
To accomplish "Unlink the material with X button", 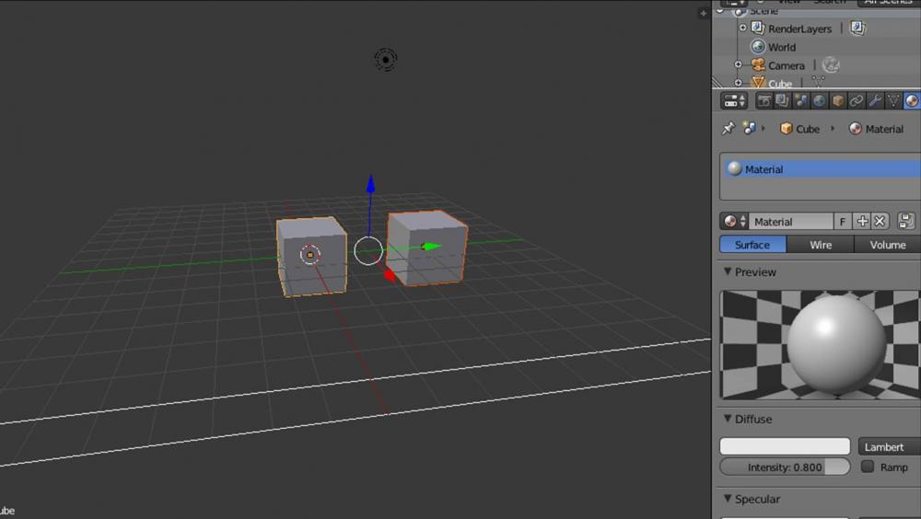I will point(880,222).
